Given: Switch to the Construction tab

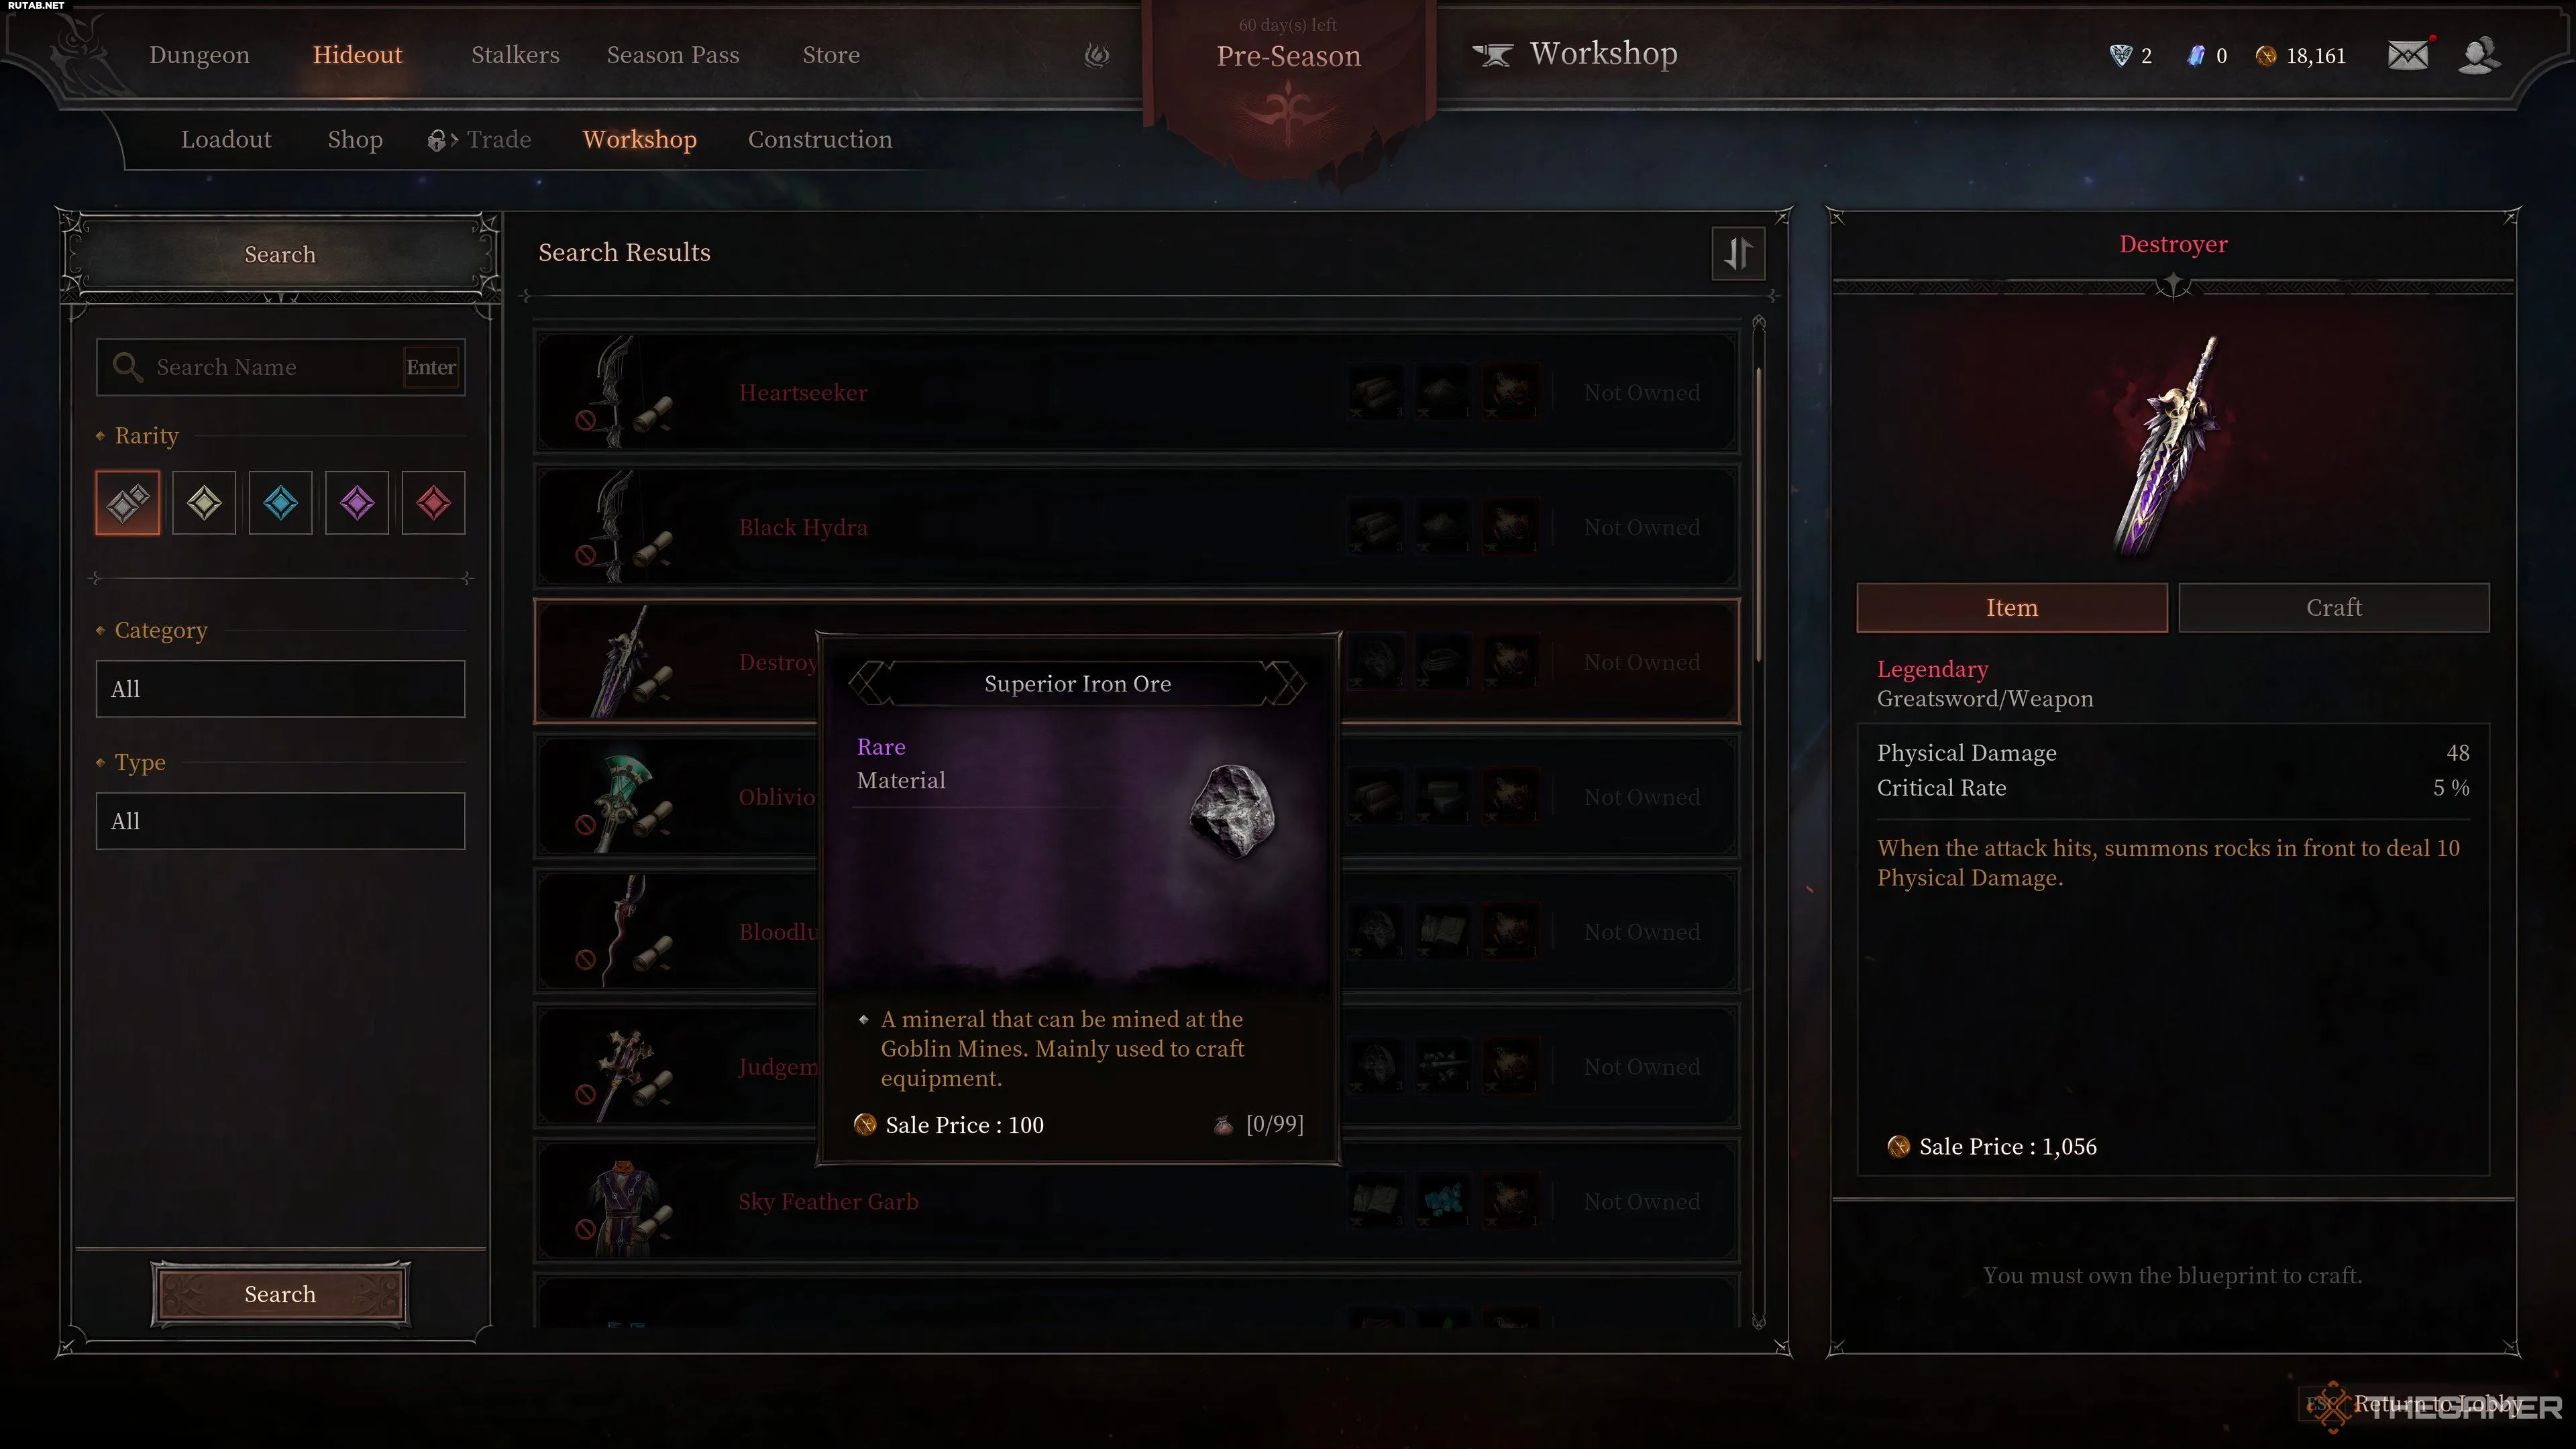Looking at the screenshot, I should click(x=820, y=140).
